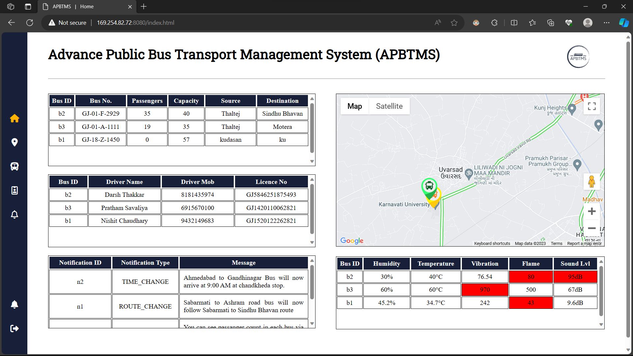Switch map to Satellite view
Screen dimensions: 633x356
[x=389, y=106]
